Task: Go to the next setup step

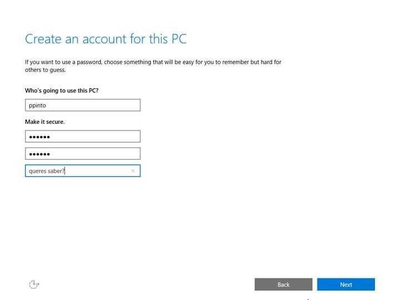Action: pos(346,284)
